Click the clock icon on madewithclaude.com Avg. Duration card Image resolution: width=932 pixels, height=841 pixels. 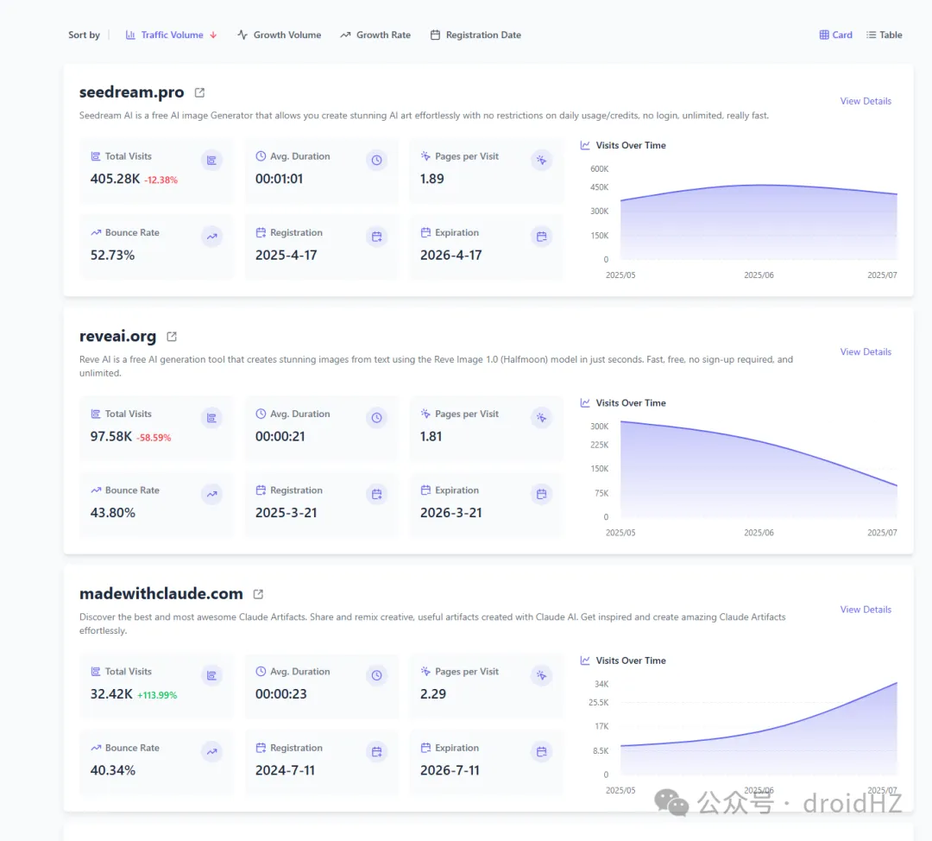[x=376, y=675]
